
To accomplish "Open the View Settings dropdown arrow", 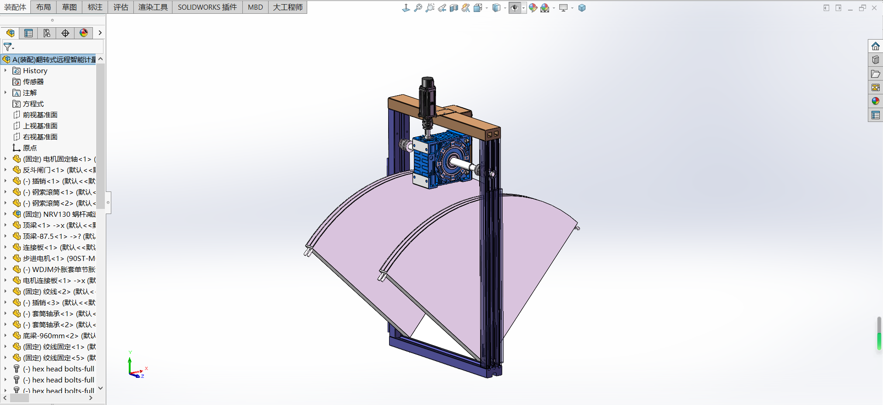I will (x=572, y=8).
